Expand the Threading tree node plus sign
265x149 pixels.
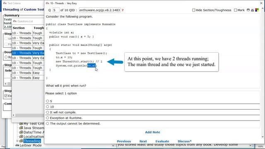[17, 141]
